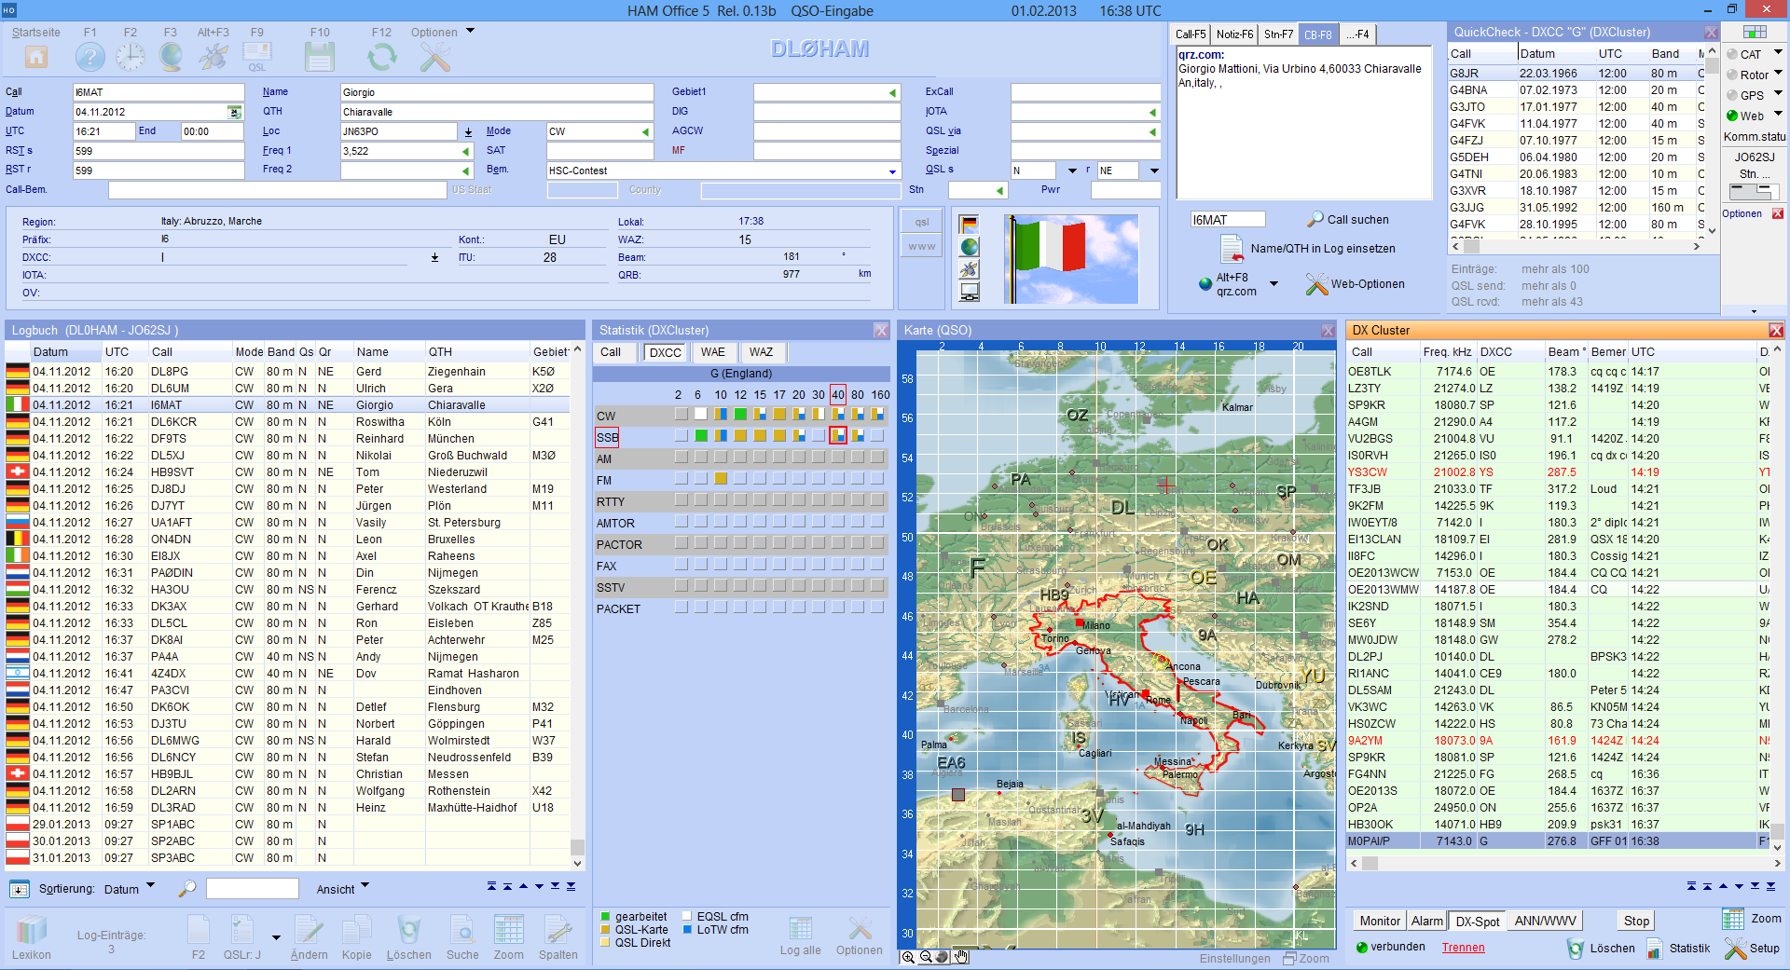
Task: Zoom out on the Karte map
Action: click(926, 957)
